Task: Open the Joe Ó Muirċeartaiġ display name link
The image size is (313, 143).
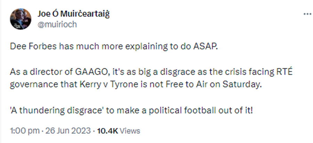Action: click(x=75, y=14)
